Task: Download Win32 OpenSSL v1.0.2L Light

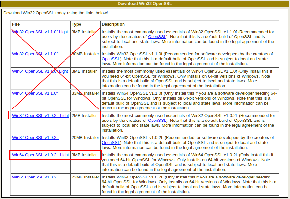Action: [40, 116]
